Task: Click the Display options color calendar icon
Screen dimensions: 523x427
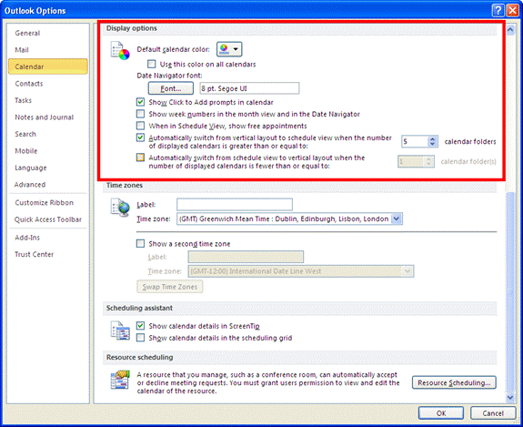Action: click(x=120, y=50)
